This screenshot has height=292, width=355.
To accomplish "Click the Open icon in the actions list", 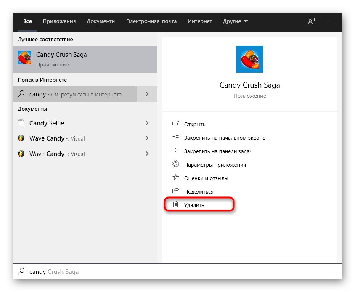I will pyautogui.click(x=176, y=123).
